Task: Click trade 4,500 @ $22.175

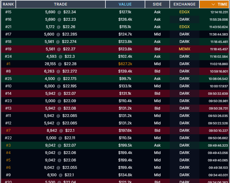Action: pos(61,79)
